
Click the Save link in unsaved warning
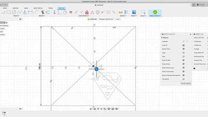pyautogui.click(x=118, y=19)
